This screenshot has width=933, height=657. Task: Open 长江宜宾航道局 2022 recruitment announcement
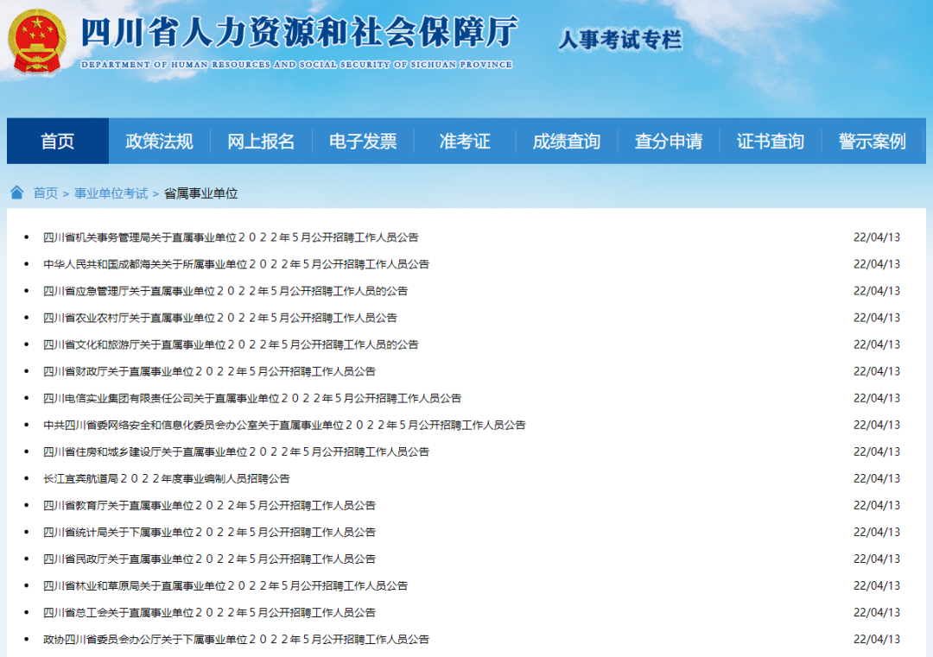(x=167, y=478)
